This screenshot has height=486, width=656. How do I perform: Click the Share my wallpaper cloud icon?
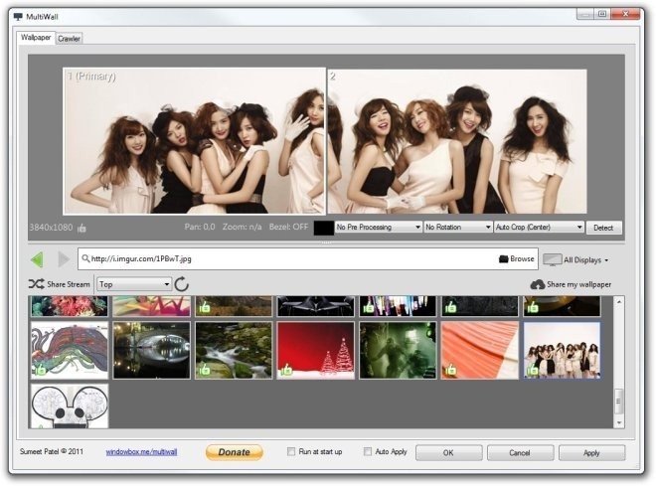(x=538, y=284)
